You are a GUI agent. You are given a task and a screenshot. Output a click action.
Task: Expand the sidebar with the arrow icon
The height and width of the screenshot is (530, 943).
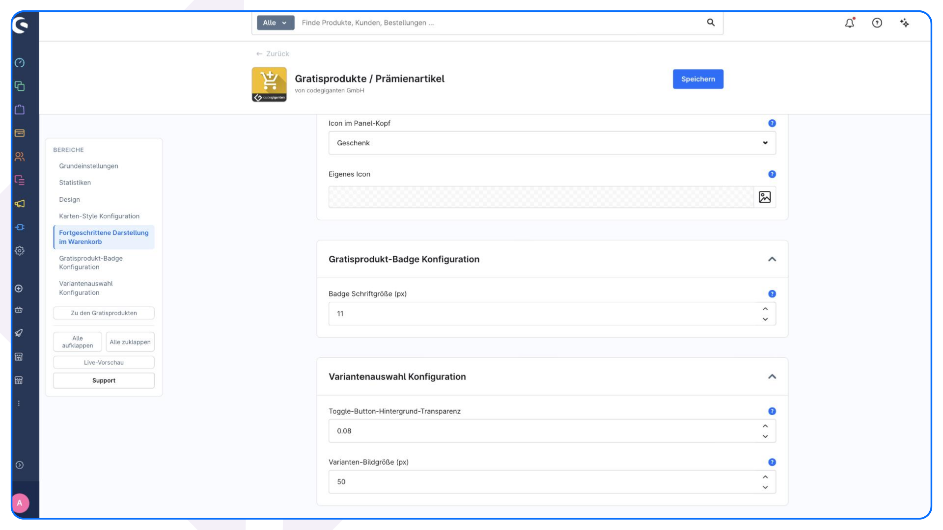coord(20,465)
